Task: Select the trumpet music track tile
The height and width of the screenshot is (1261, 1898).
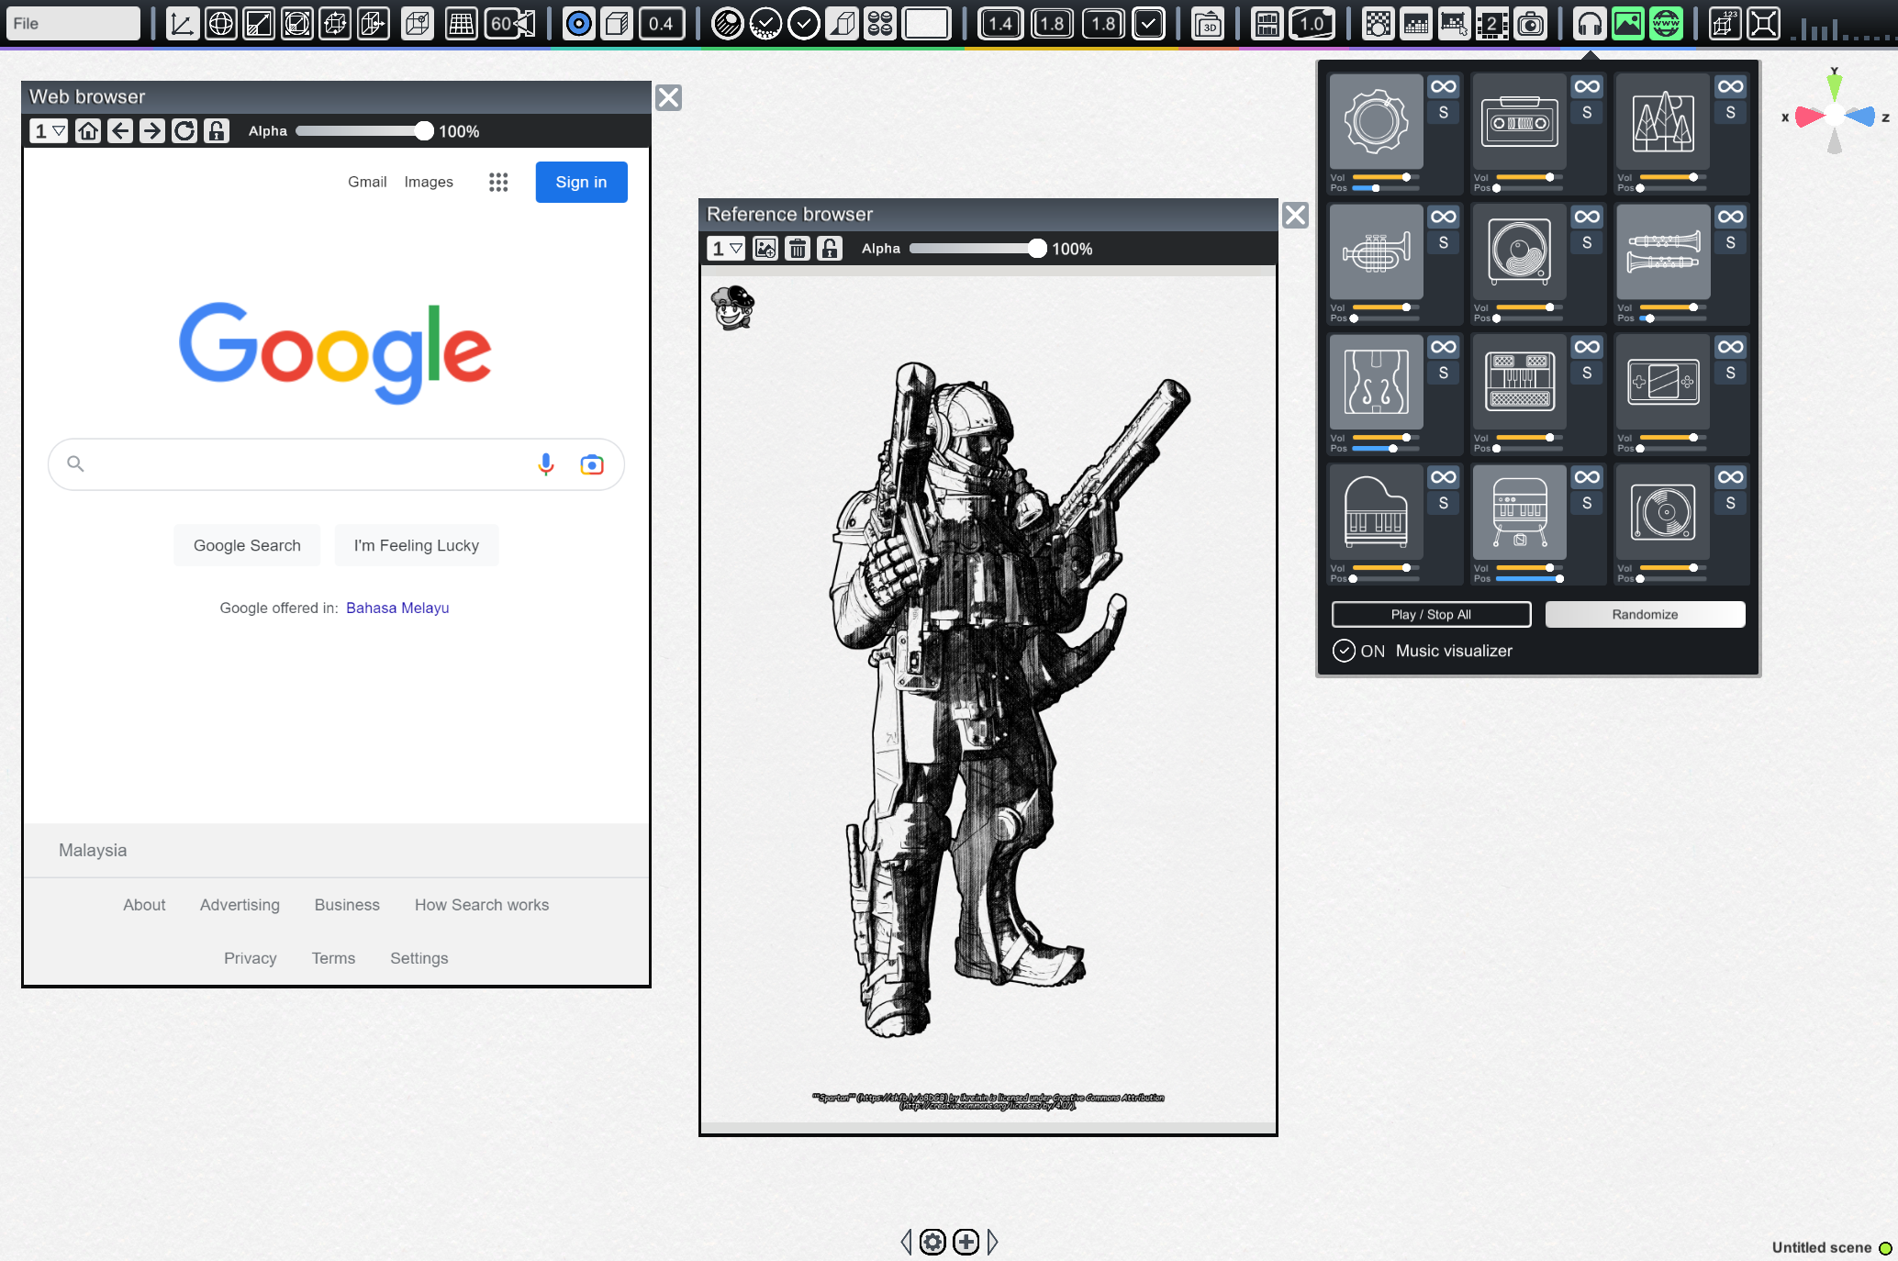Action: tap(1376, 251)
